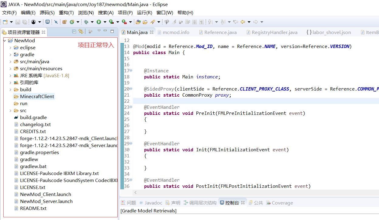Expand the JRE 系统库 library node
Viewport: 379px width, 220px height.
pos(10,76)
